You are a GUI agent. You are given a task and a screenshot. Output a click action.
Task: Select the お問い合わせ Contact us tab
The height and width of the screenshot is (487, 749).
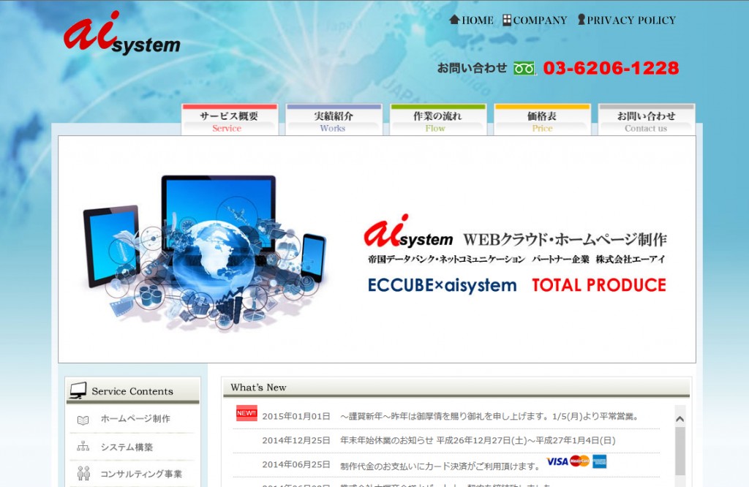[647, 120]
